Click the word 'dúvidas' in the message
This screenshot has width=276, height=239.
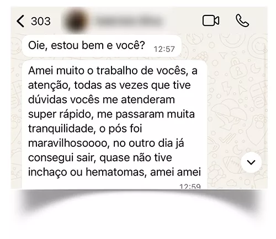coord(48,99)
